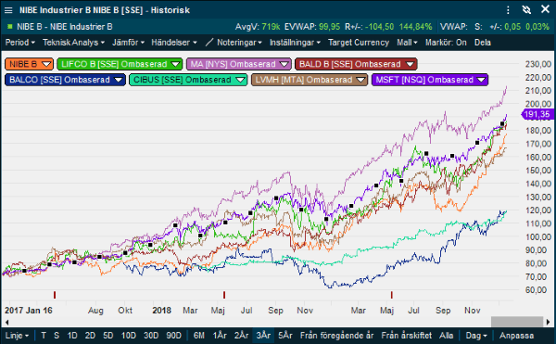556x344 pixels.
Task: Click the NIBE B - NIBE Industrier B title
Action: pos(65,27)
